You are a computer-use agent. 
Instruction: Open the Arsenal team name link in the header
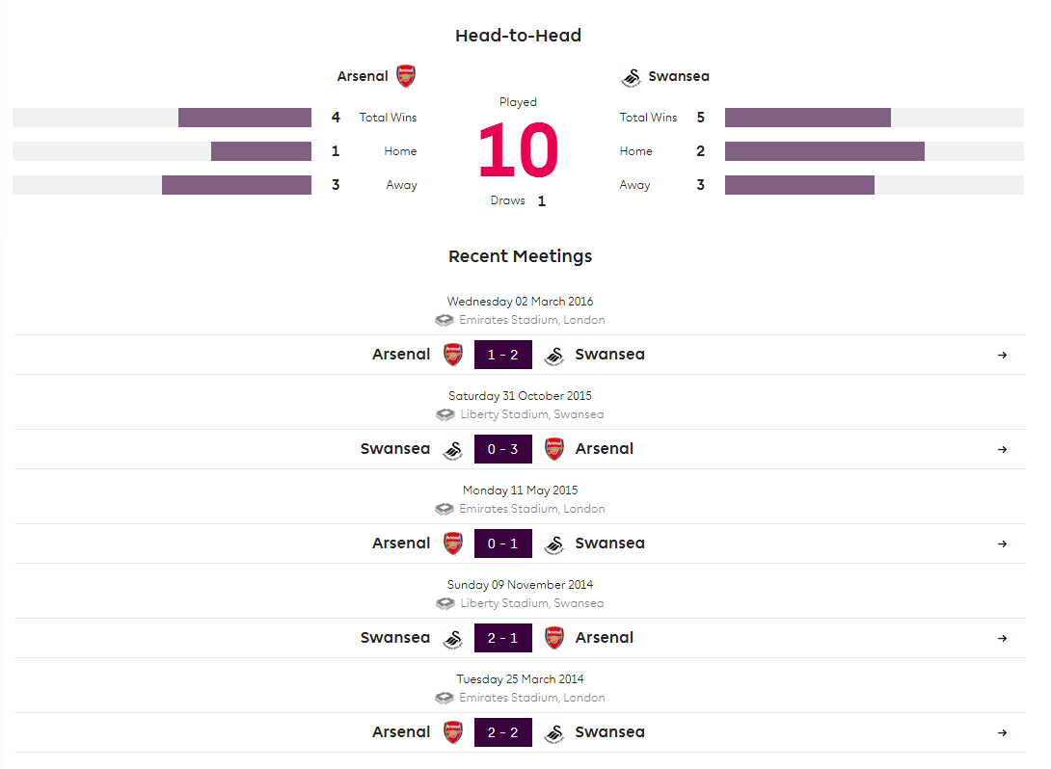[363, 76]
